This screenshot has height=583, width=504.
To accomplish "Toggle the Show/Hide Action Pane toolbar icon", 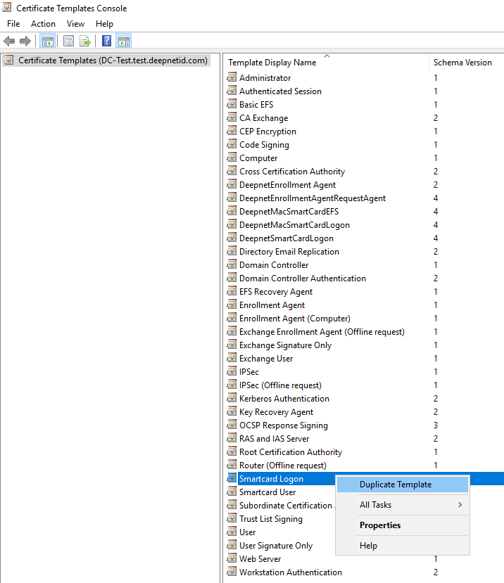I will 123,41.
